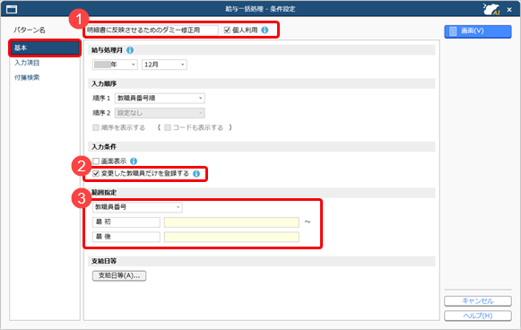The width and height of the screenshot is (521, 330).
Task: Open the year dropdown for 給与処理月
Action: [x=115, y=65]
